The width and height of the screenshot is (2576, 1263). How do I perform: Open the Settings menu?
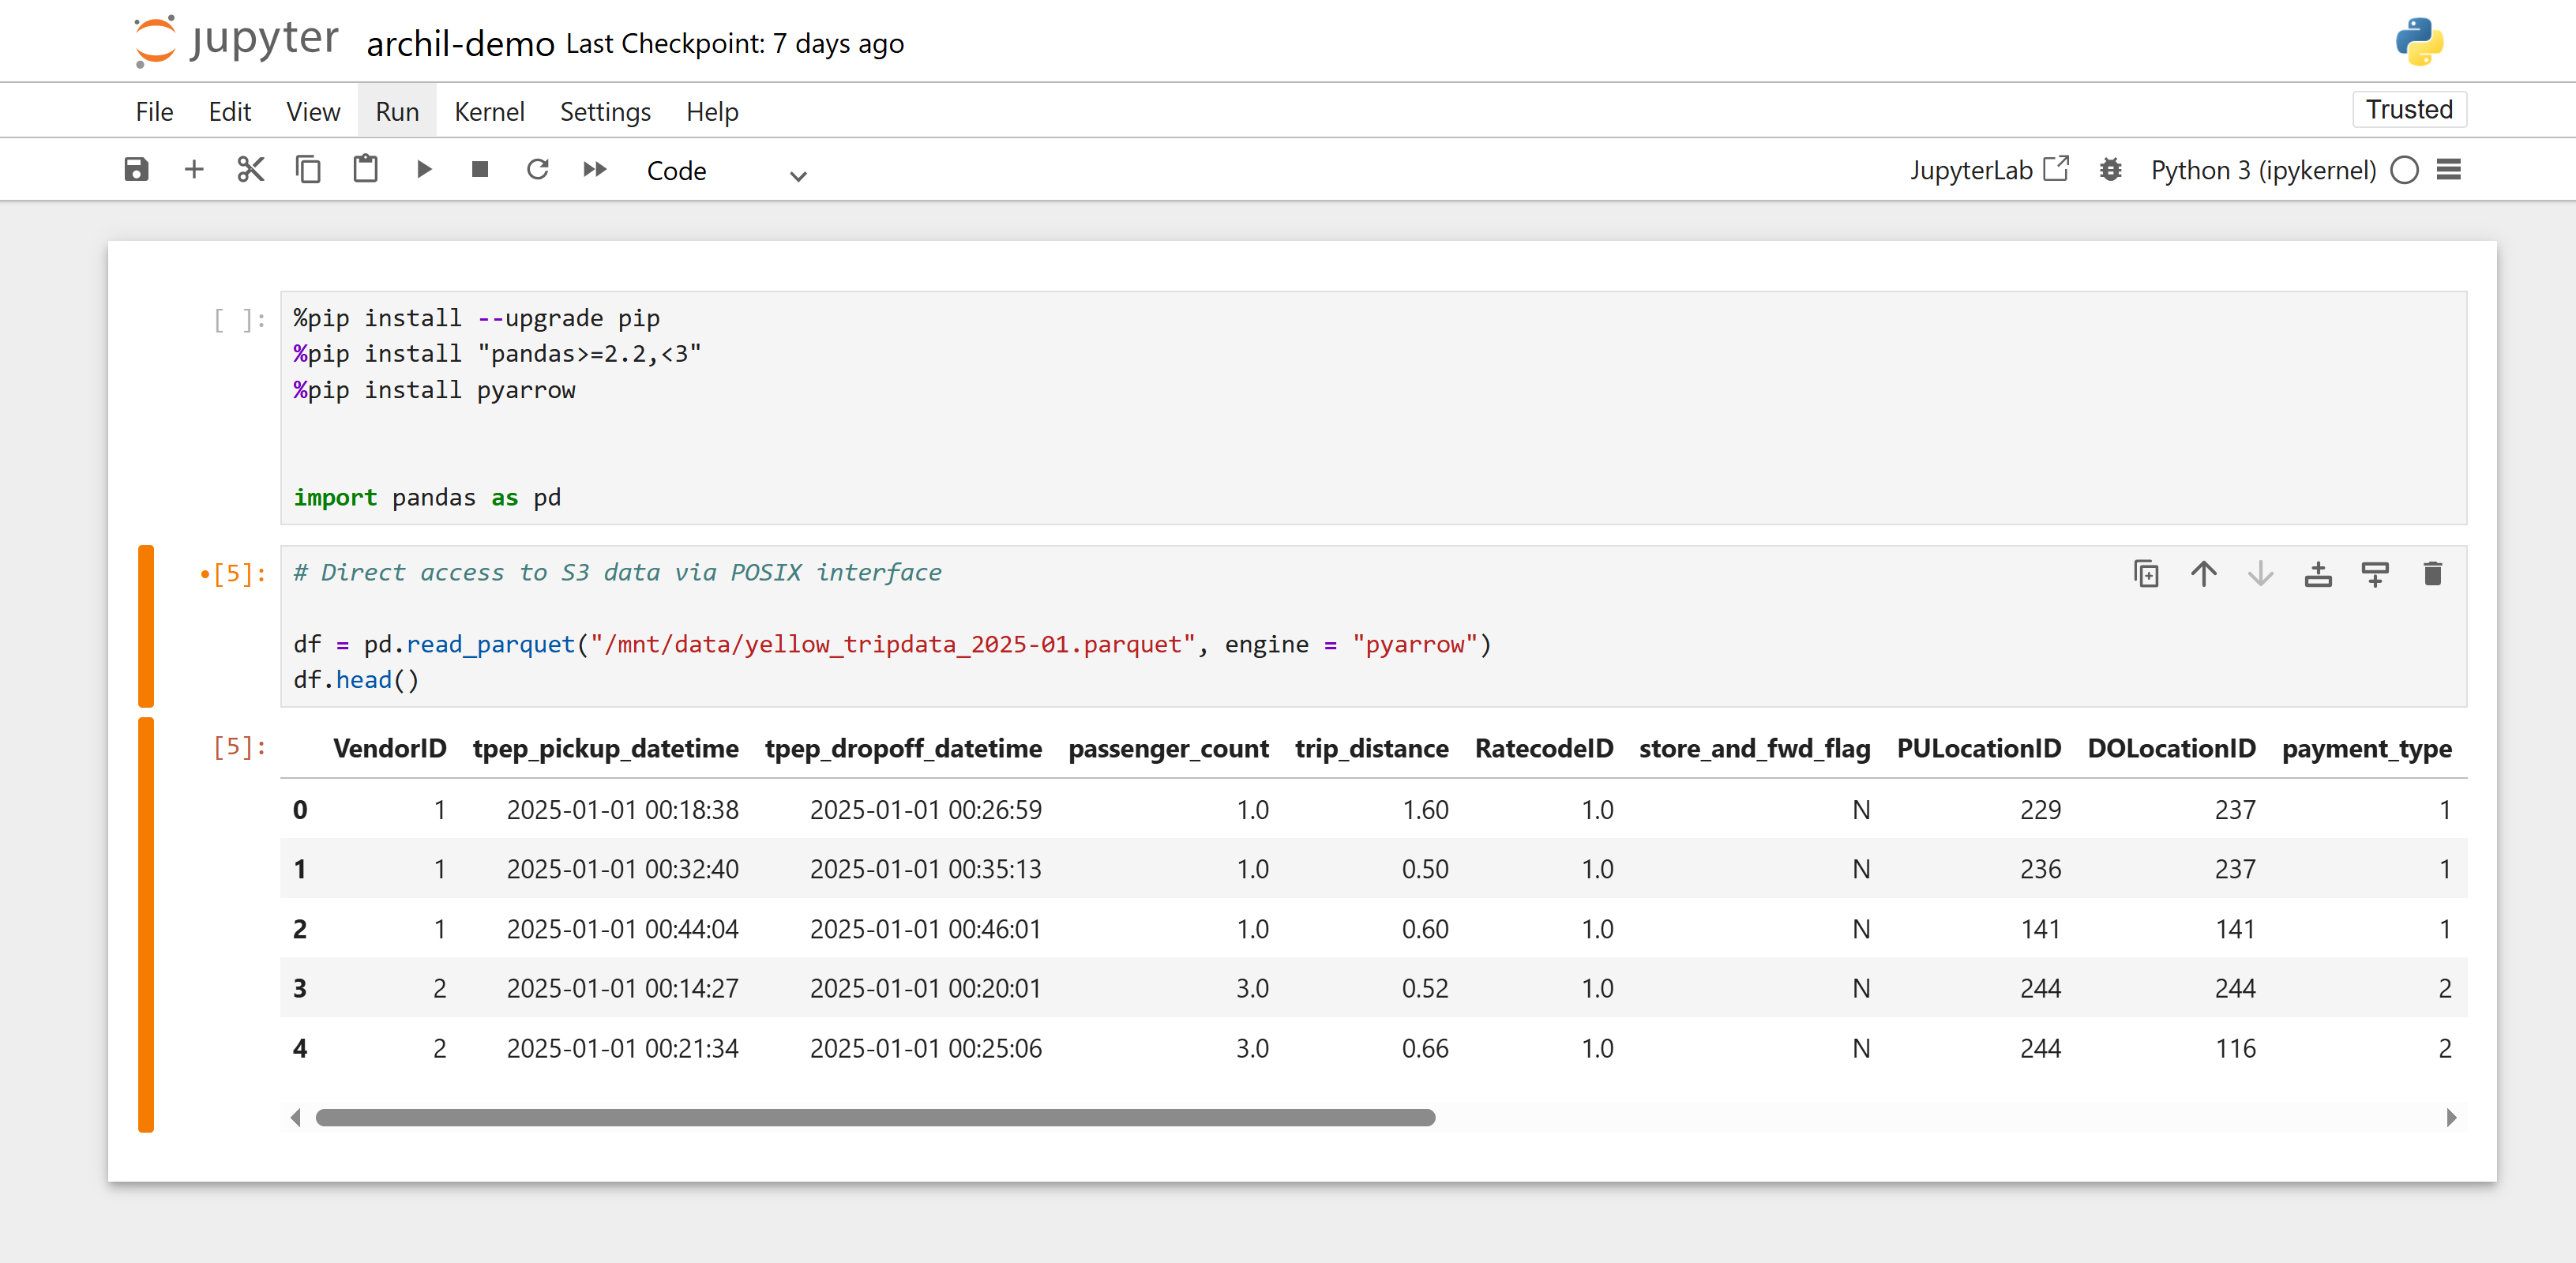[604, 112]
